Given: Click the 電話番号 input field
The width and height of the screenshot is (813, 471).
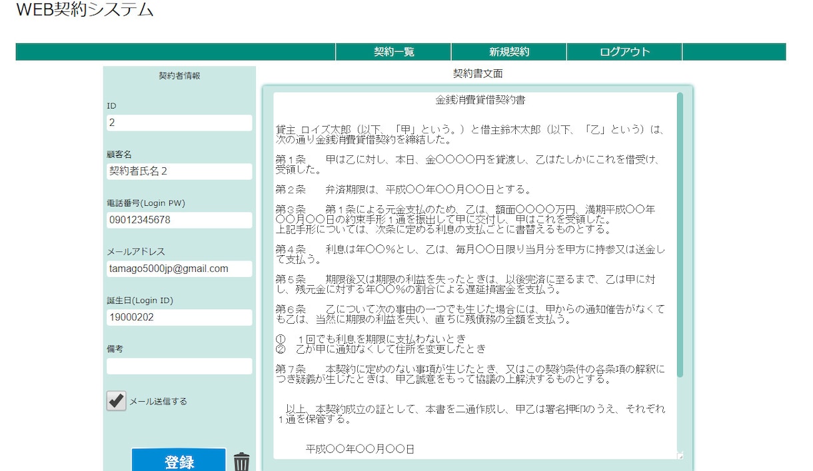Looking at the screenshot, I should tap(179, 220).
